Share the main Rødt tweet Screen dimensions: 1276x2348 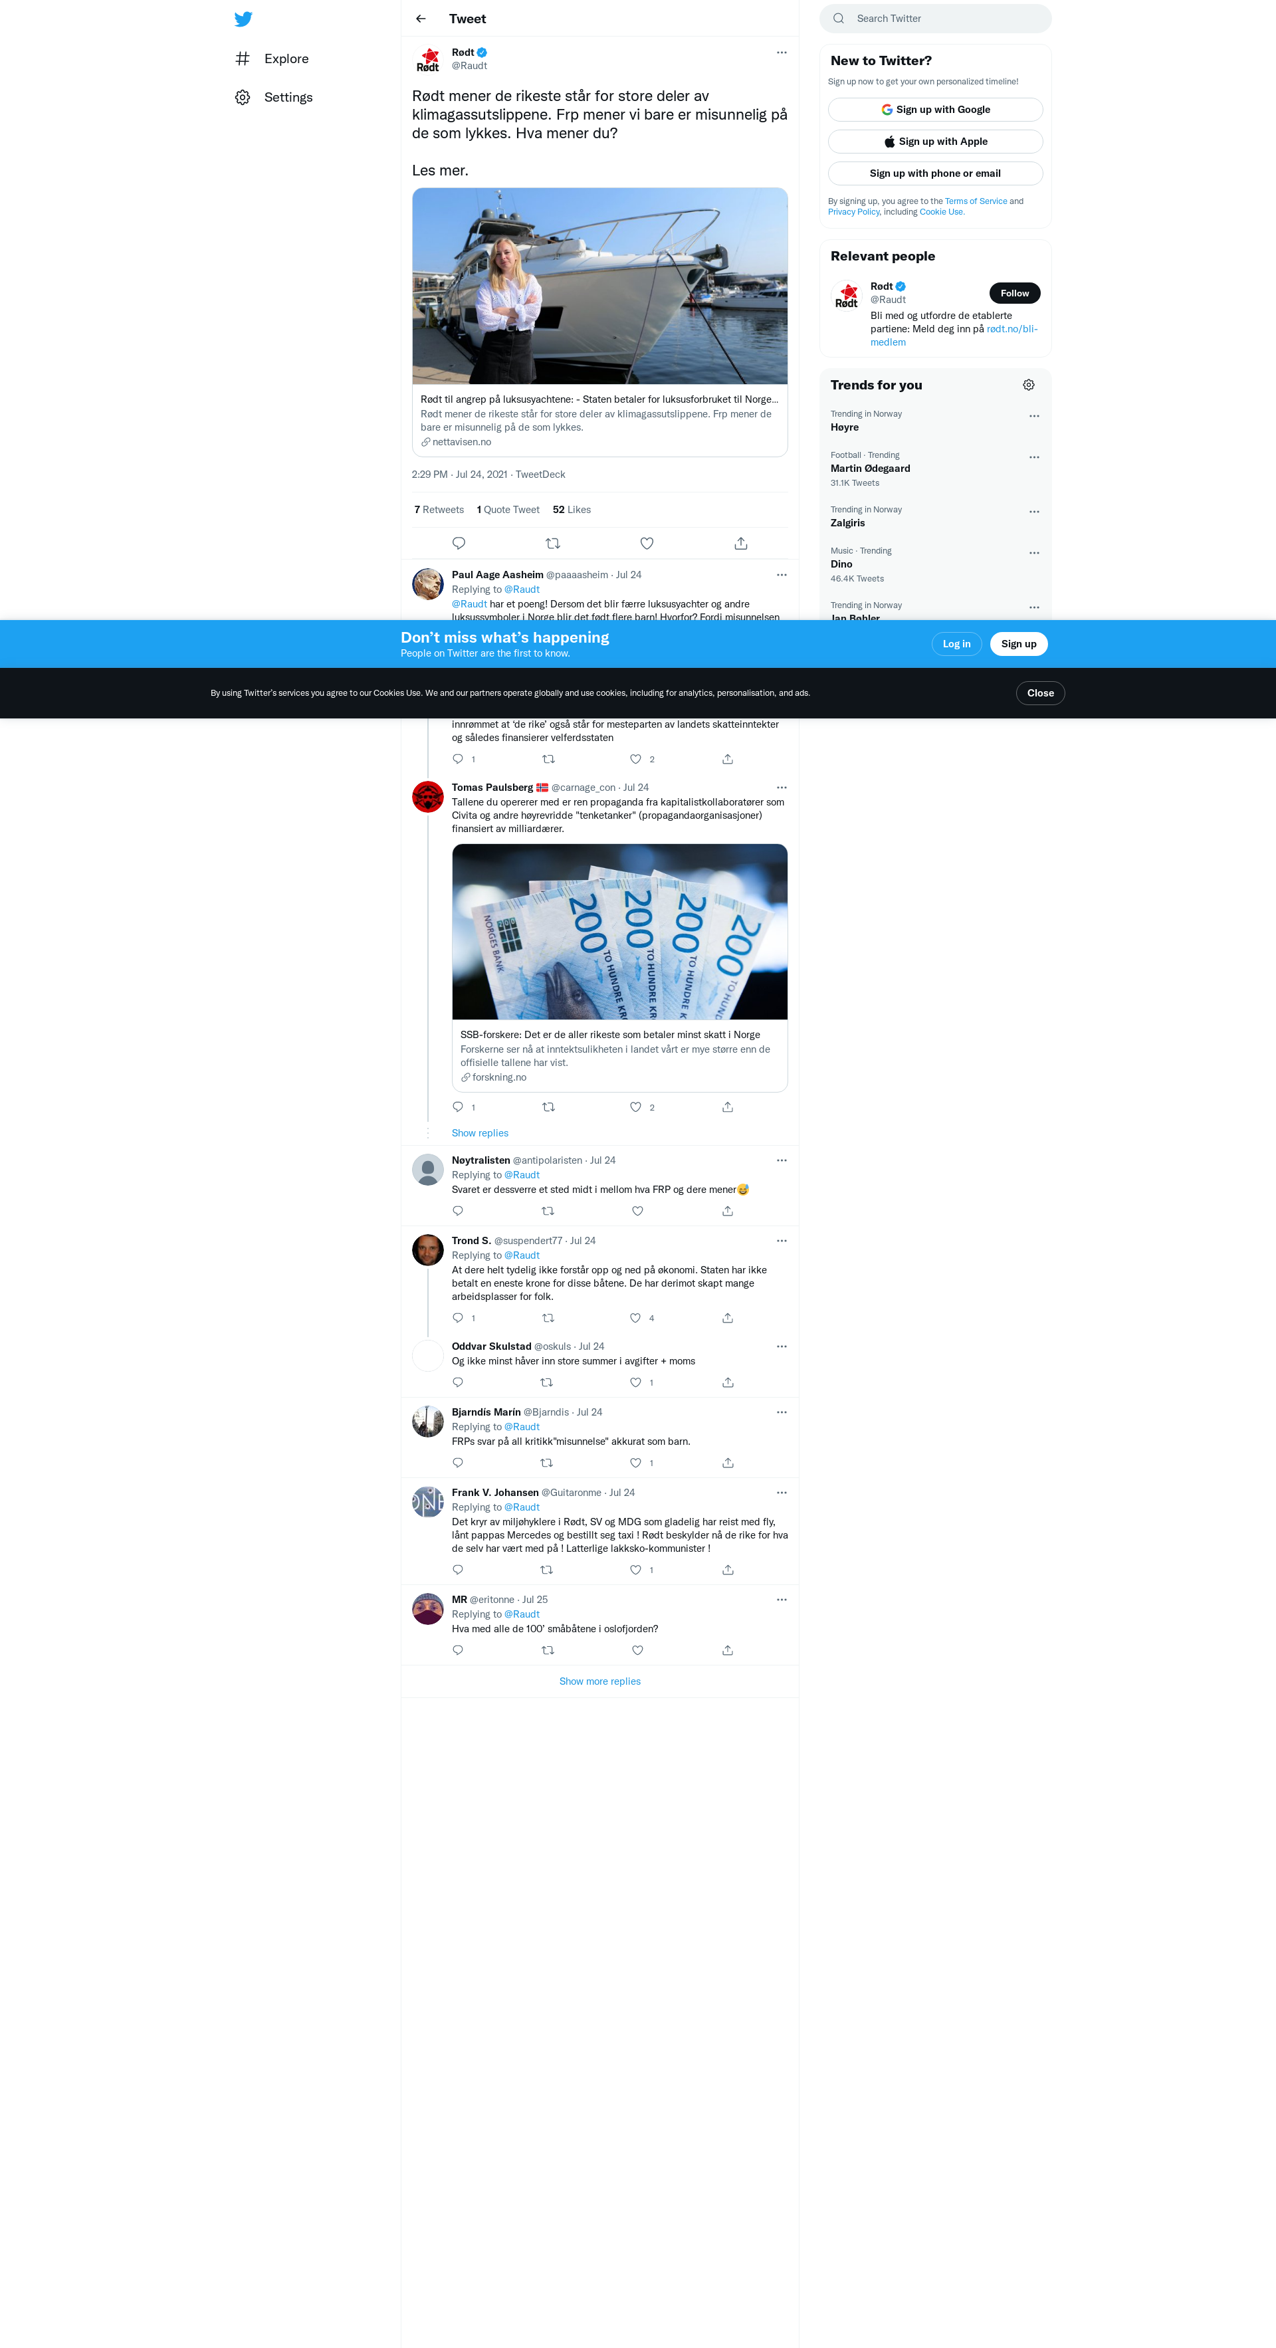click(741, 543)
